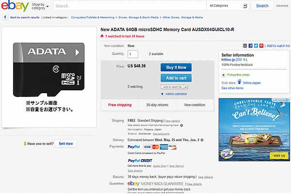The image size is (291, 194).
Task: Click Add to watch list link near share icons
Action: (278, 46)
